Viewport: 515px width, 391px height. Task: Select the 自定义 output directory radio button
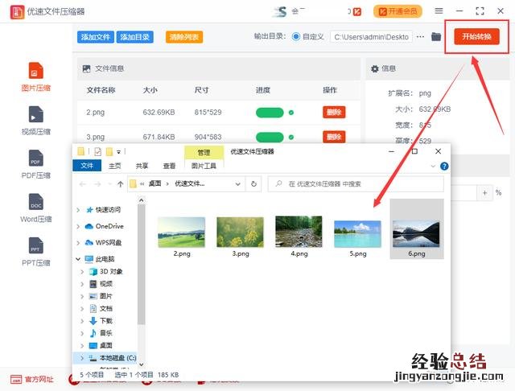[296, 37]
